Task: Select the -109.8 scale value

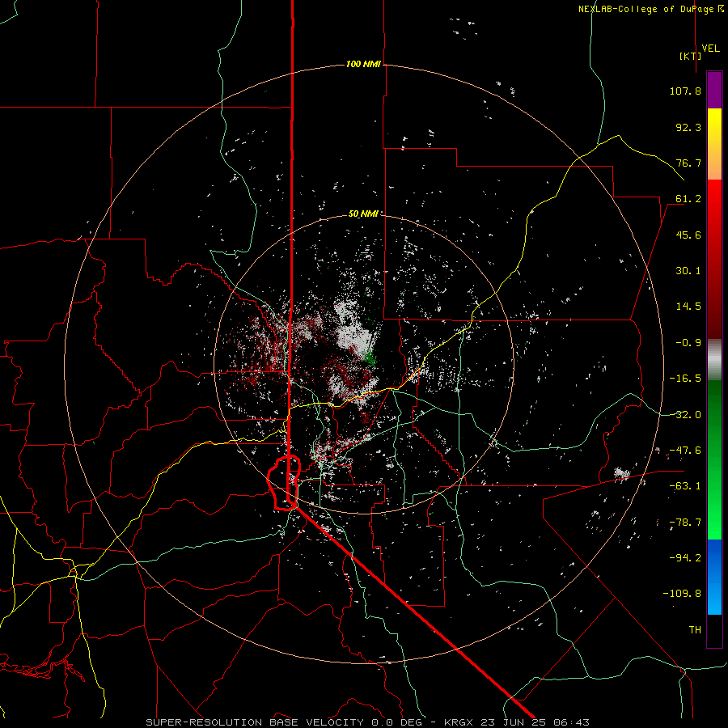Action: point(682,594)
